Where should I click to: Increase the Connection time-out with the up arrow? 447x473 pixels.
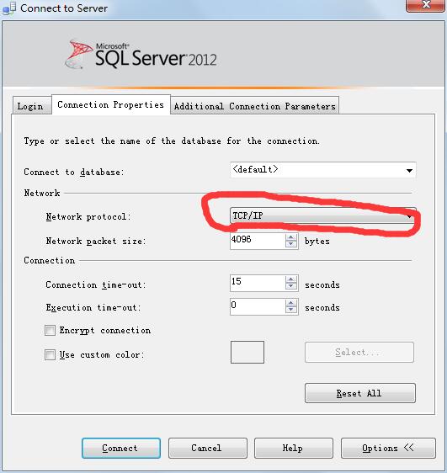point(291,279)
